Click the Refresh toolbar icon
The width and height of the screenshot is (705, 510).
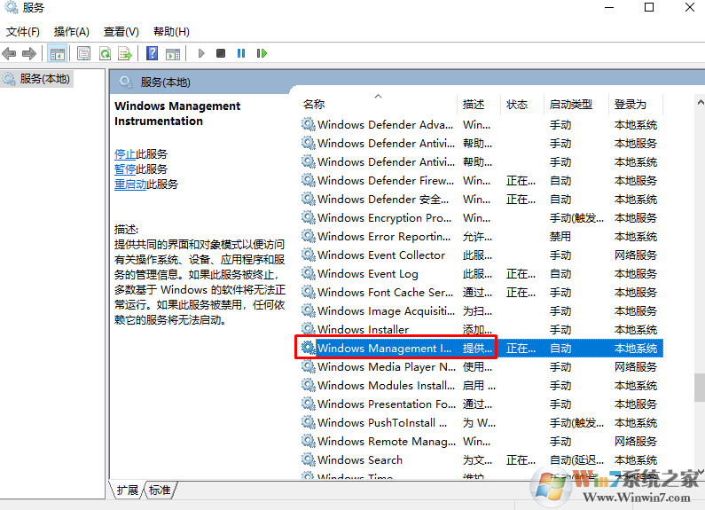coord(106,53)
